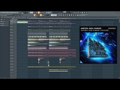Open the Playlist view icon
120x90 pixels.
click(59, 15)
